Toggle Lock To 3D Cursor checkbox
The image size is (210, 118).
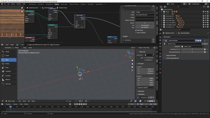point(145,58)
